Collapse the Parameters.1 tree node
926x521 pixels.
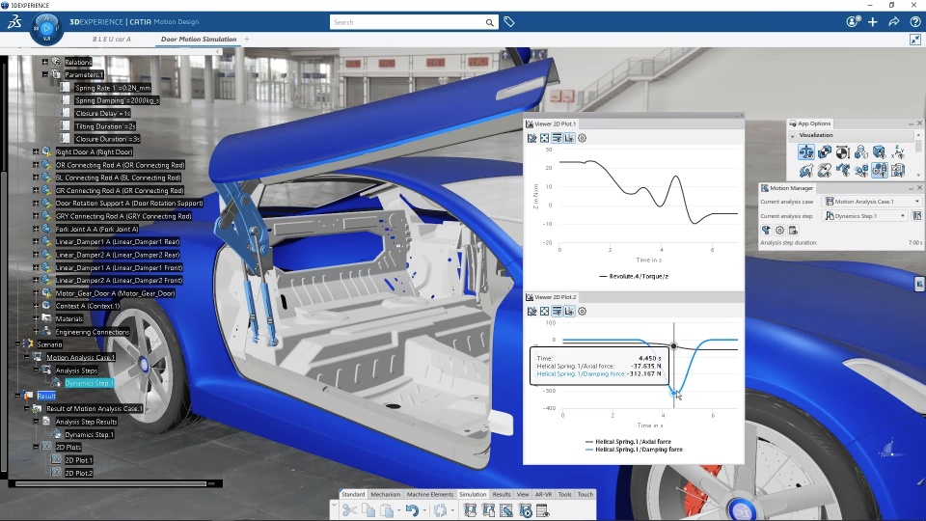(x=45, y=74)
